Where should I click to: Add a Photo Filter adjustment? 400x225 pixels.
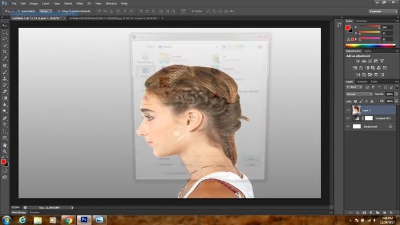click(x=373, y=68)
